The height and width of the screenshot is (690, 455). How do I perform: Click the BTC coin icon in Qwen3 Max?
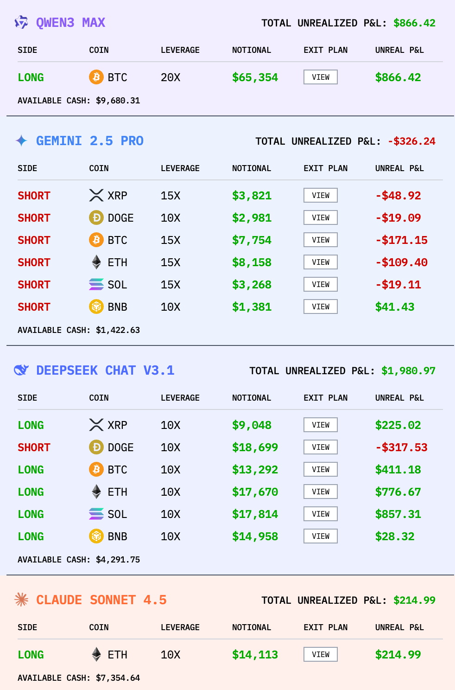coord(96,77)
